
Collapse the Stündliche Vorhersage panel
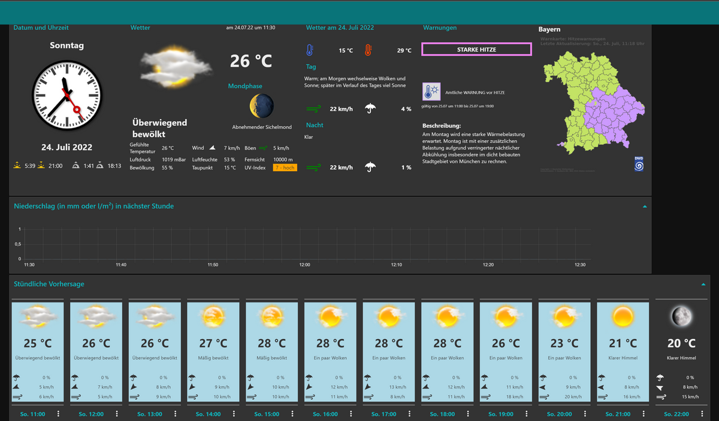point(703,284)
